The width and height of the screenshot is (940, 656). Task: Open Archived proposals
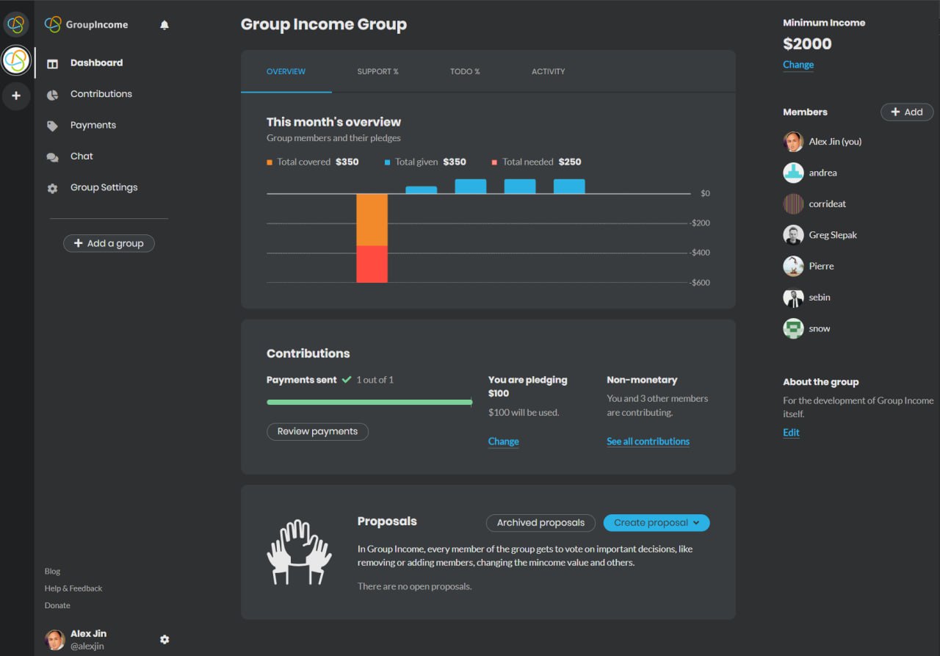[540, 522]
